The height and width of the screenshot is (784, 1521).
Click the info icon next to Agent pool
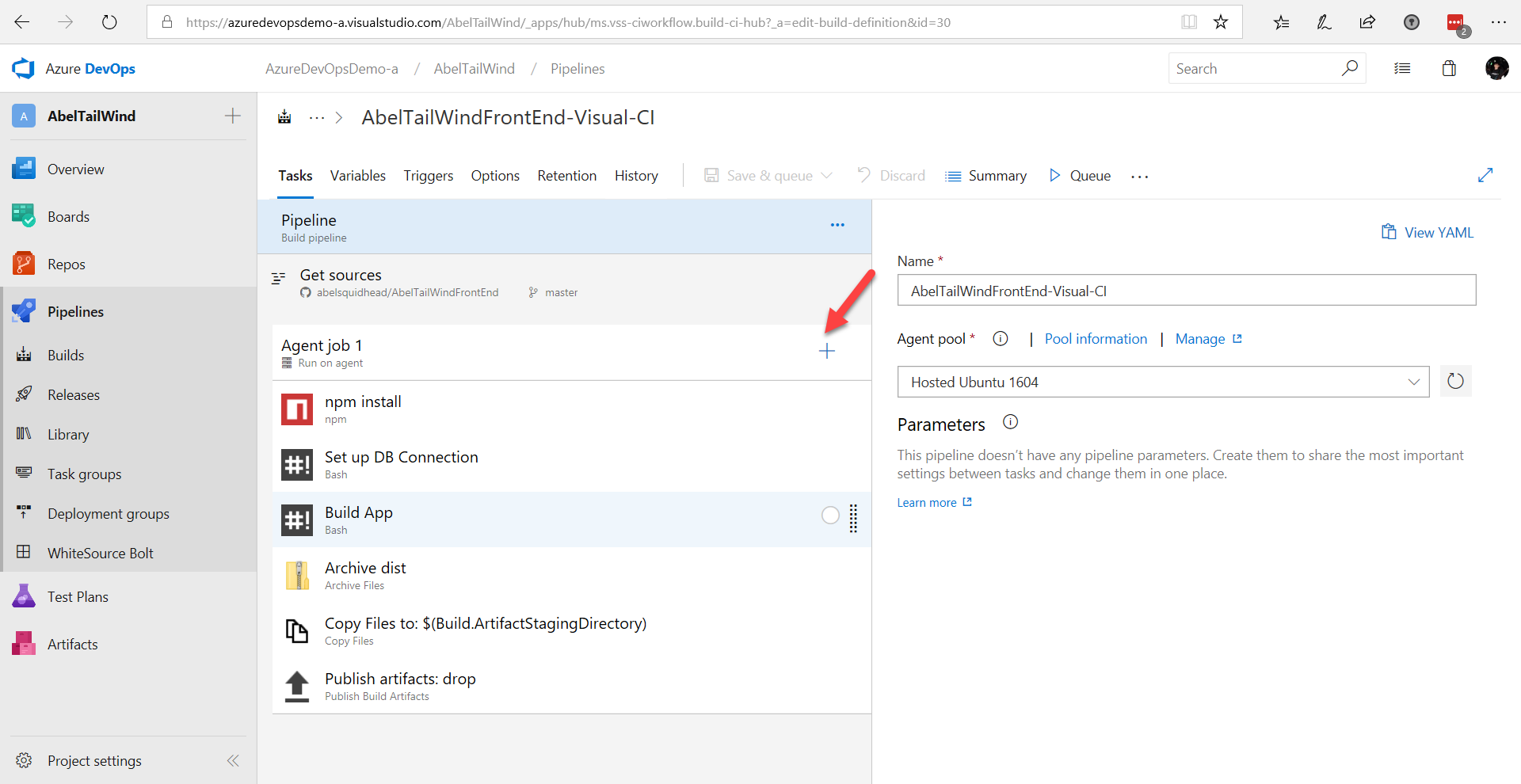(1001, 339)
